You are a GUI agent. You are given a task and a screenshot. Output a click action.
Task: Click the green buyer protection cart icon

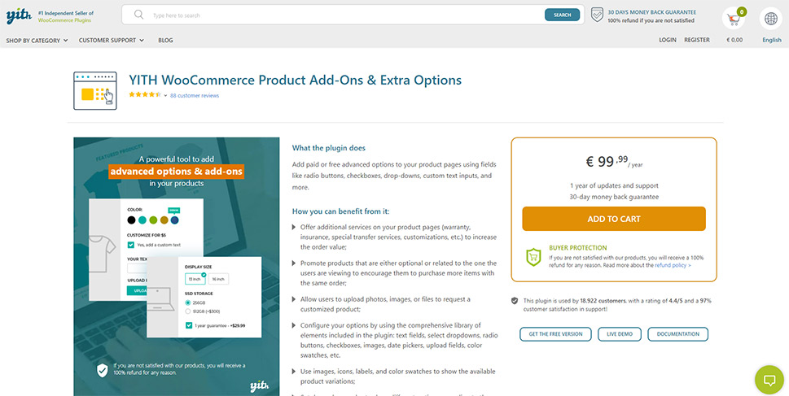coord(533,257)
